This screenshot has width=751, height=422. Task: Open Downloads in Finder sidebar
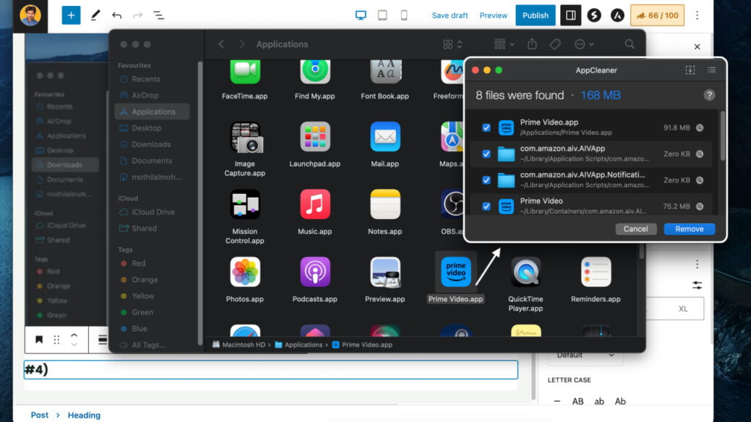click(151, 144)
